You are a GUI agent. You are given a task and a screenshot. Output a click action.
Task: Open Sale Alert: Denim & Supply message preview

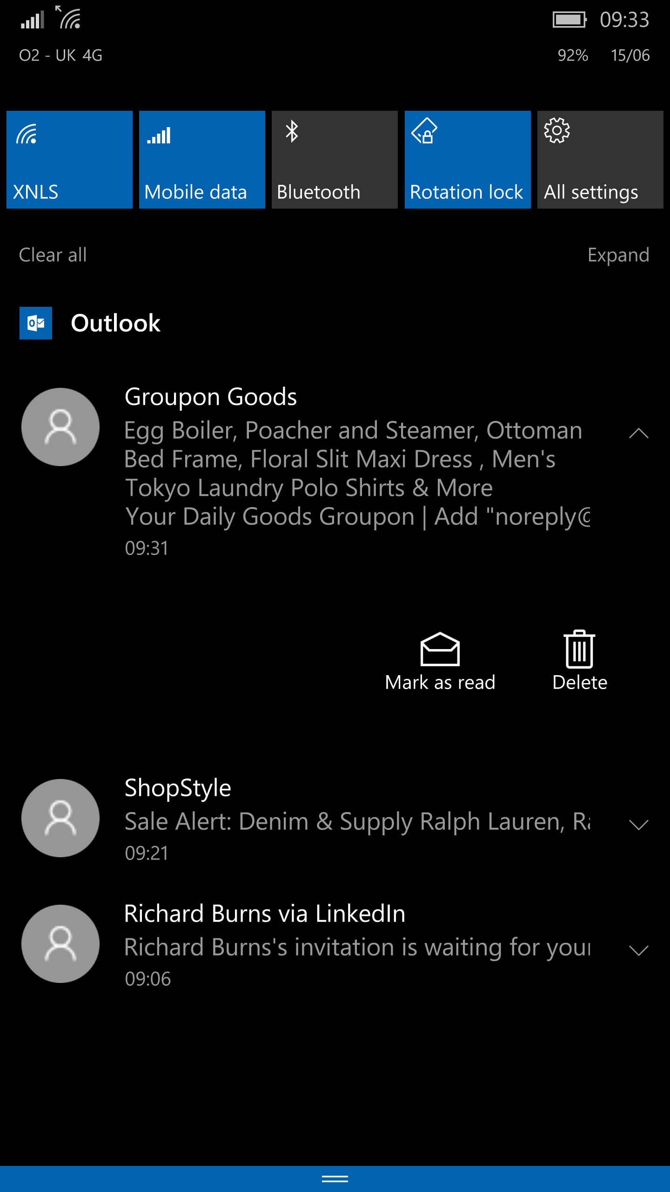(357, 822)
